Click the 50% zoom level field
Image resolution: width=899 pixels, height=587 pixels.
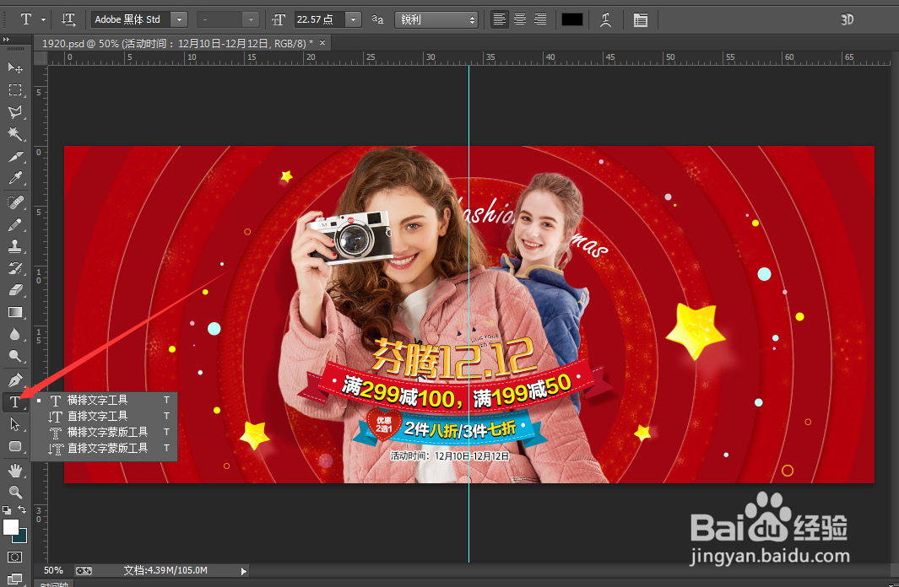pos(53,570)
